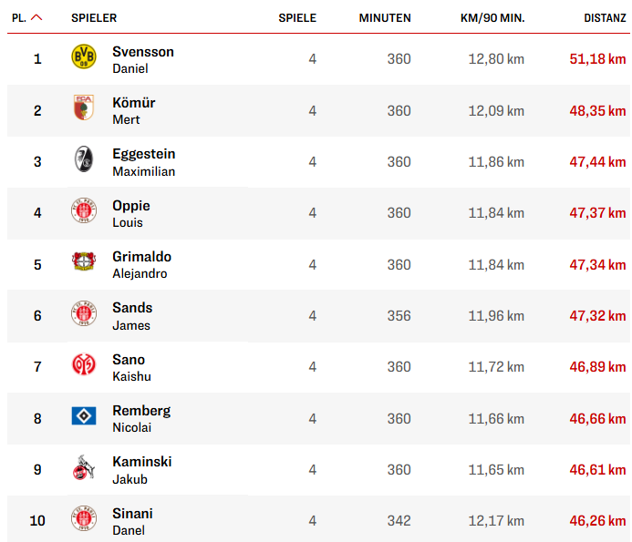Screen dimensions: 632x542
Task: Click the Bayer Leverkusen logo beside Grimaldo
Action: coord(83,263)
